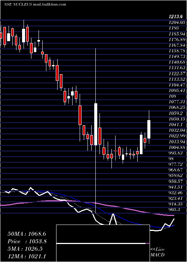Select the 1158.78 price level label
The width and height of the screenshot is (187, 262).
(x=177, y=51)
